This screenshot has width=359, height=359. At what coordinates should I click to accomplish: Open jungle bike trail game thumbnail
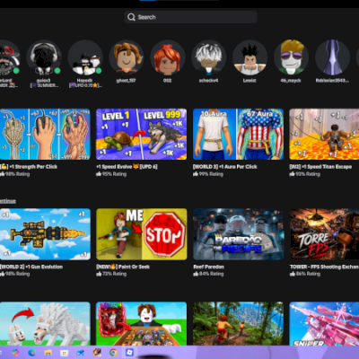(238, 324)
